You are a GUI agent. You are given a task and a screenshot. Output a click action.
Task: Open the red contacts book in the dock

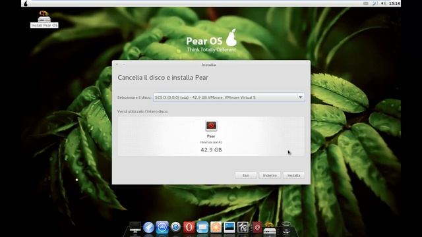(256, 227)
